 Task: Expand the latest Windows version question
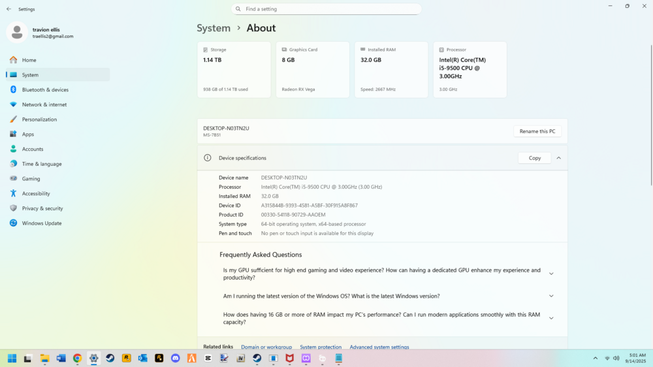coord(551,296)
